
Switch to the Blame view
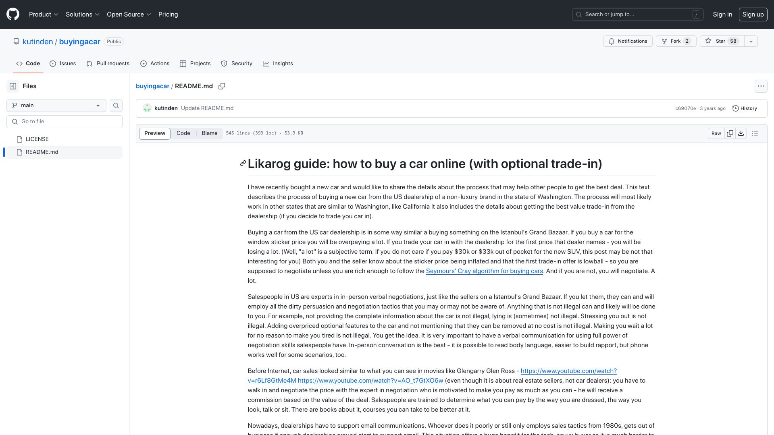click(210, 133)
